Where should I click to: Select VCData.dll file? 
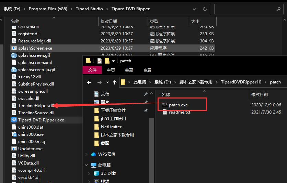28,163
